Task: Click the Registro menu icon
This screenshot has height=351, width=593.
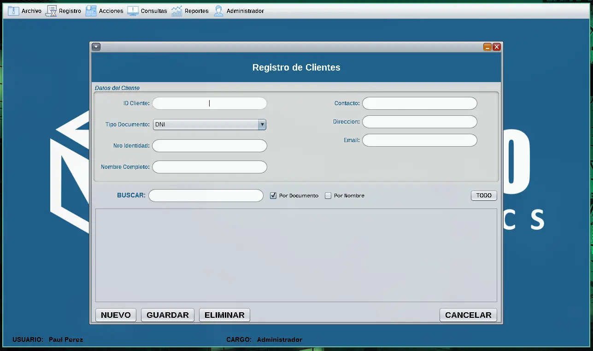Action: click(51, 11)
